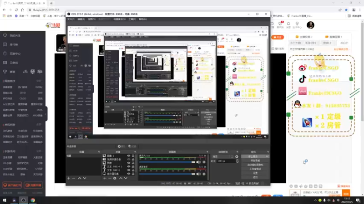Pop out the Scenes dock panel
Image resolution: width=364 pixels, height=204 pixels.
[99, 152]
